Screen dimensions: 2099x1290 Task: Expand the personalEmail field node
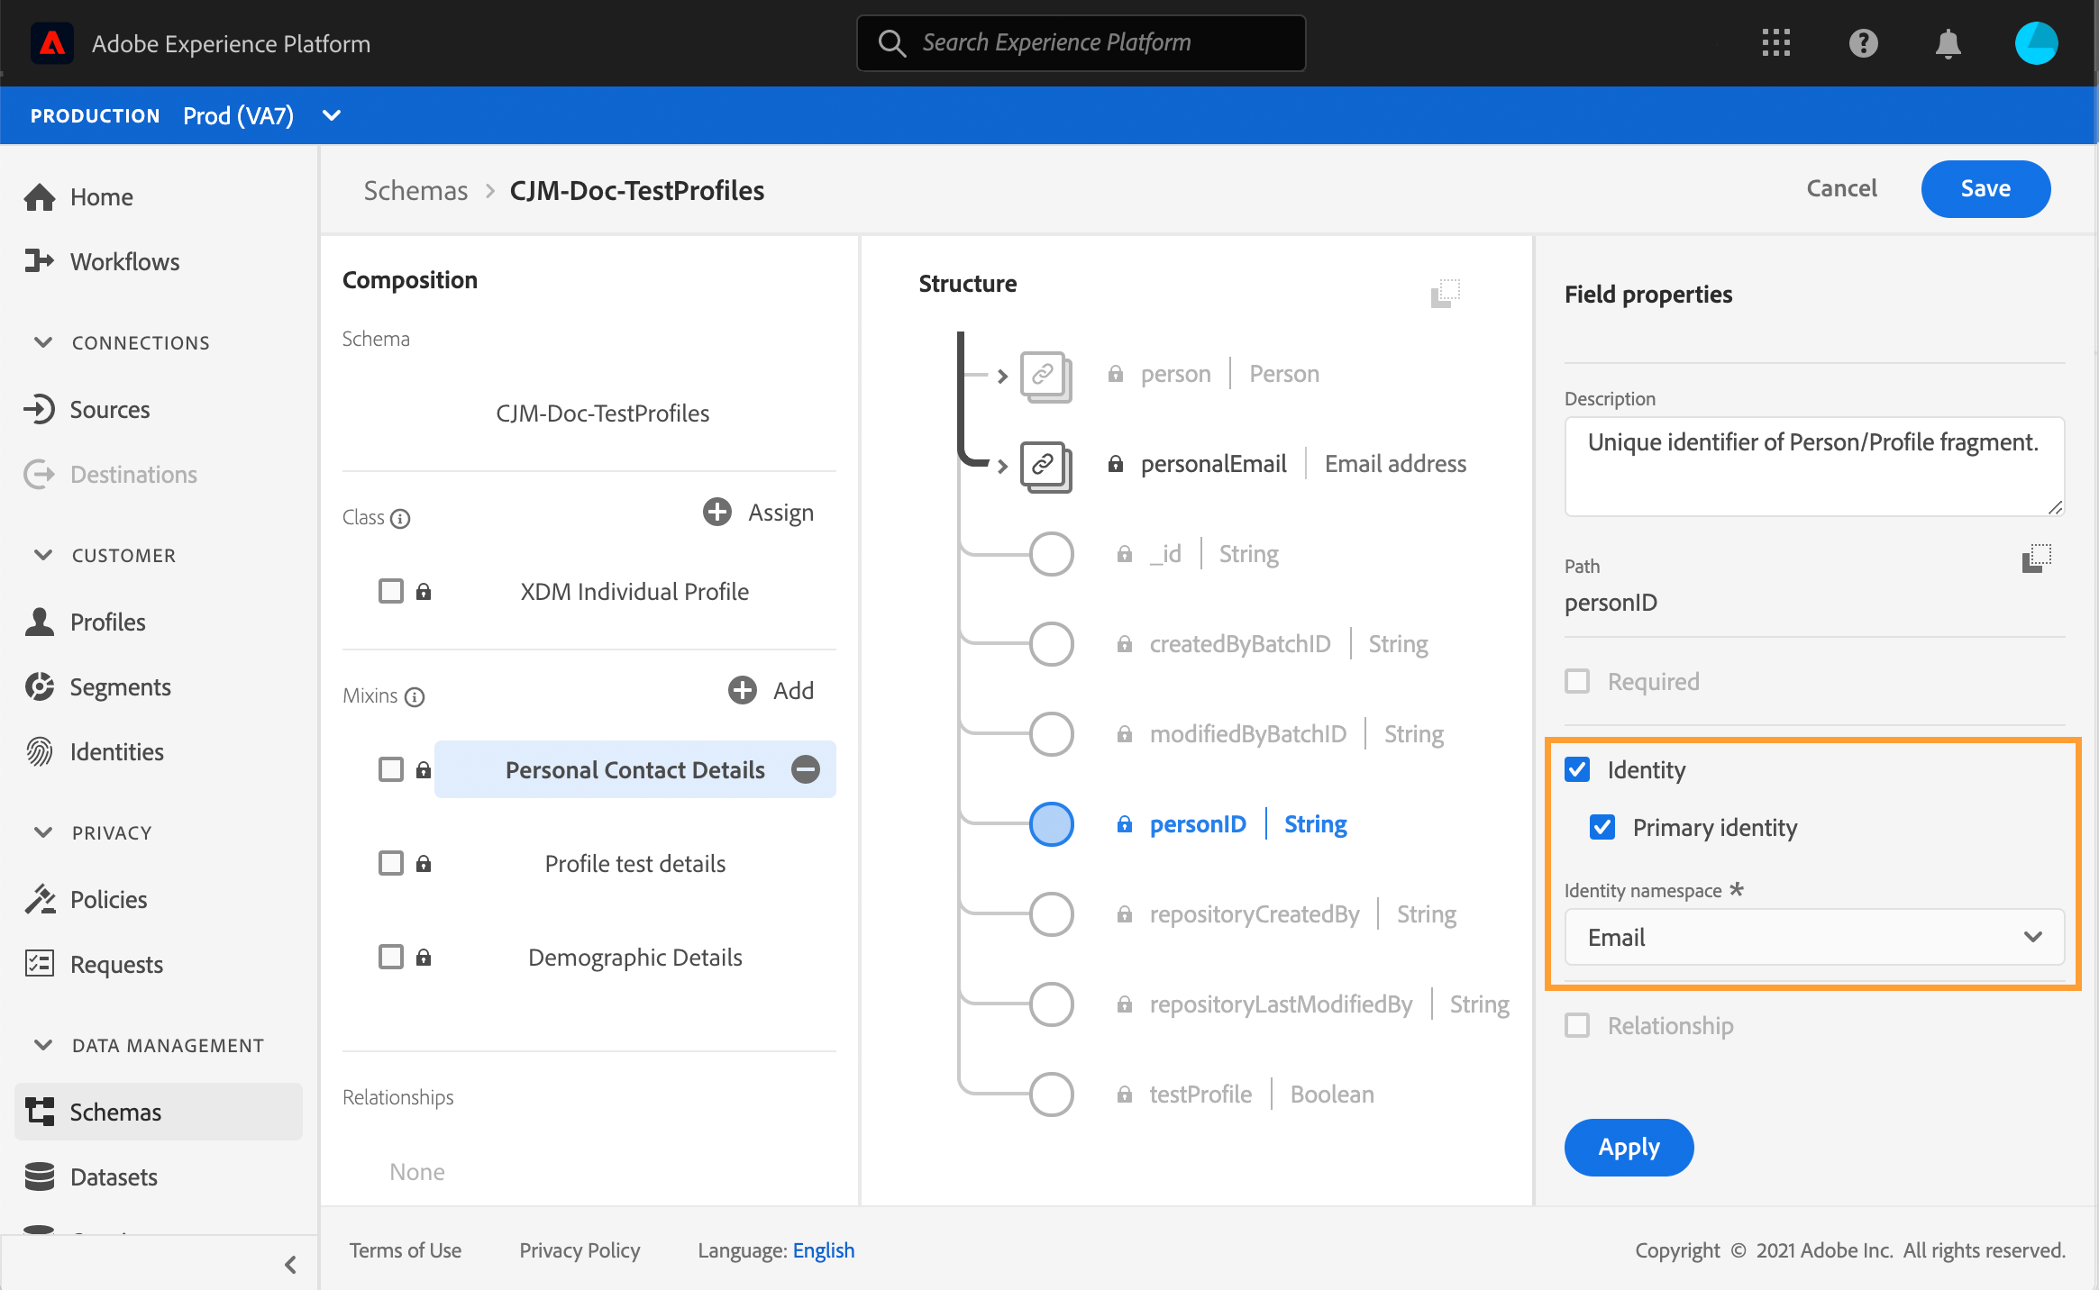pyautogui.click(x=1002, y=466)
